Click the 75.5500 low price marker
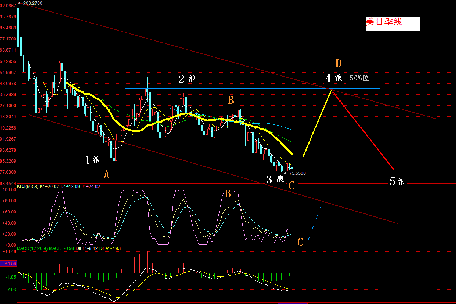This screenshot has height=304, width=456. click(297, 173)
